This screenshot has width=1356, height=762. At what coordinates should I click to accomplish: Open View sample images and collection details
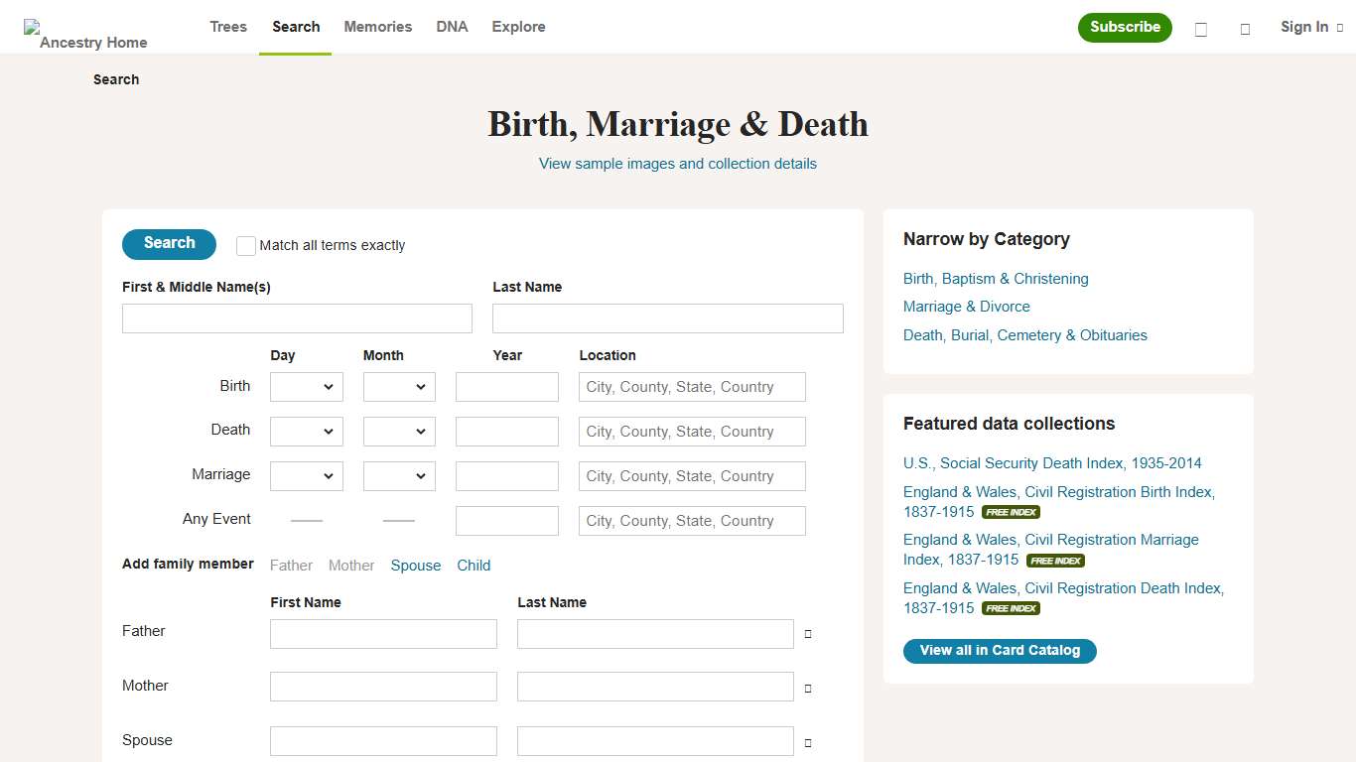click(677, 163)
